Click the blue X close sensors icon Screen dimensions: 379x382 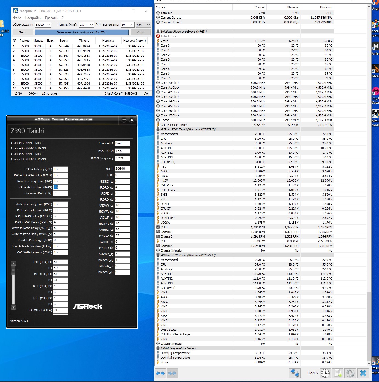[x=363, y=373]
